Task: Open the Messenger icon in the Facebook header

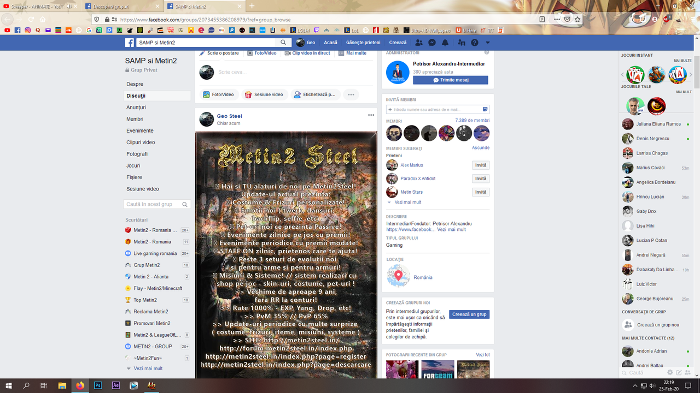Action: coord(432,43)
